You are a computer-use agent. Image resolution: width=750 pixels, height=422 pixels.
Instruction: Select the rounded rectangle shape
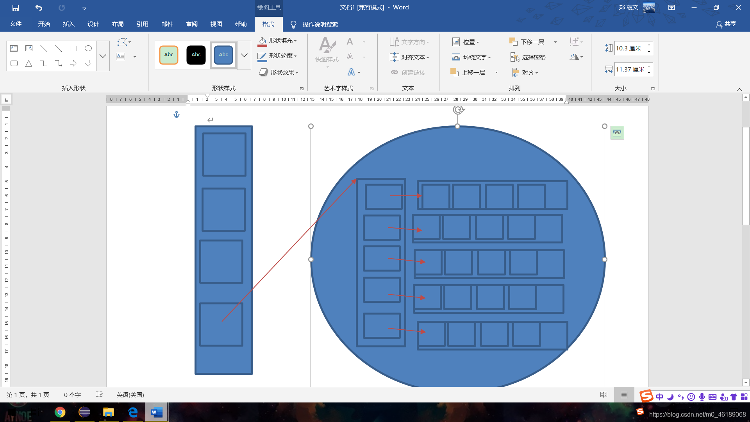point(14,63)
